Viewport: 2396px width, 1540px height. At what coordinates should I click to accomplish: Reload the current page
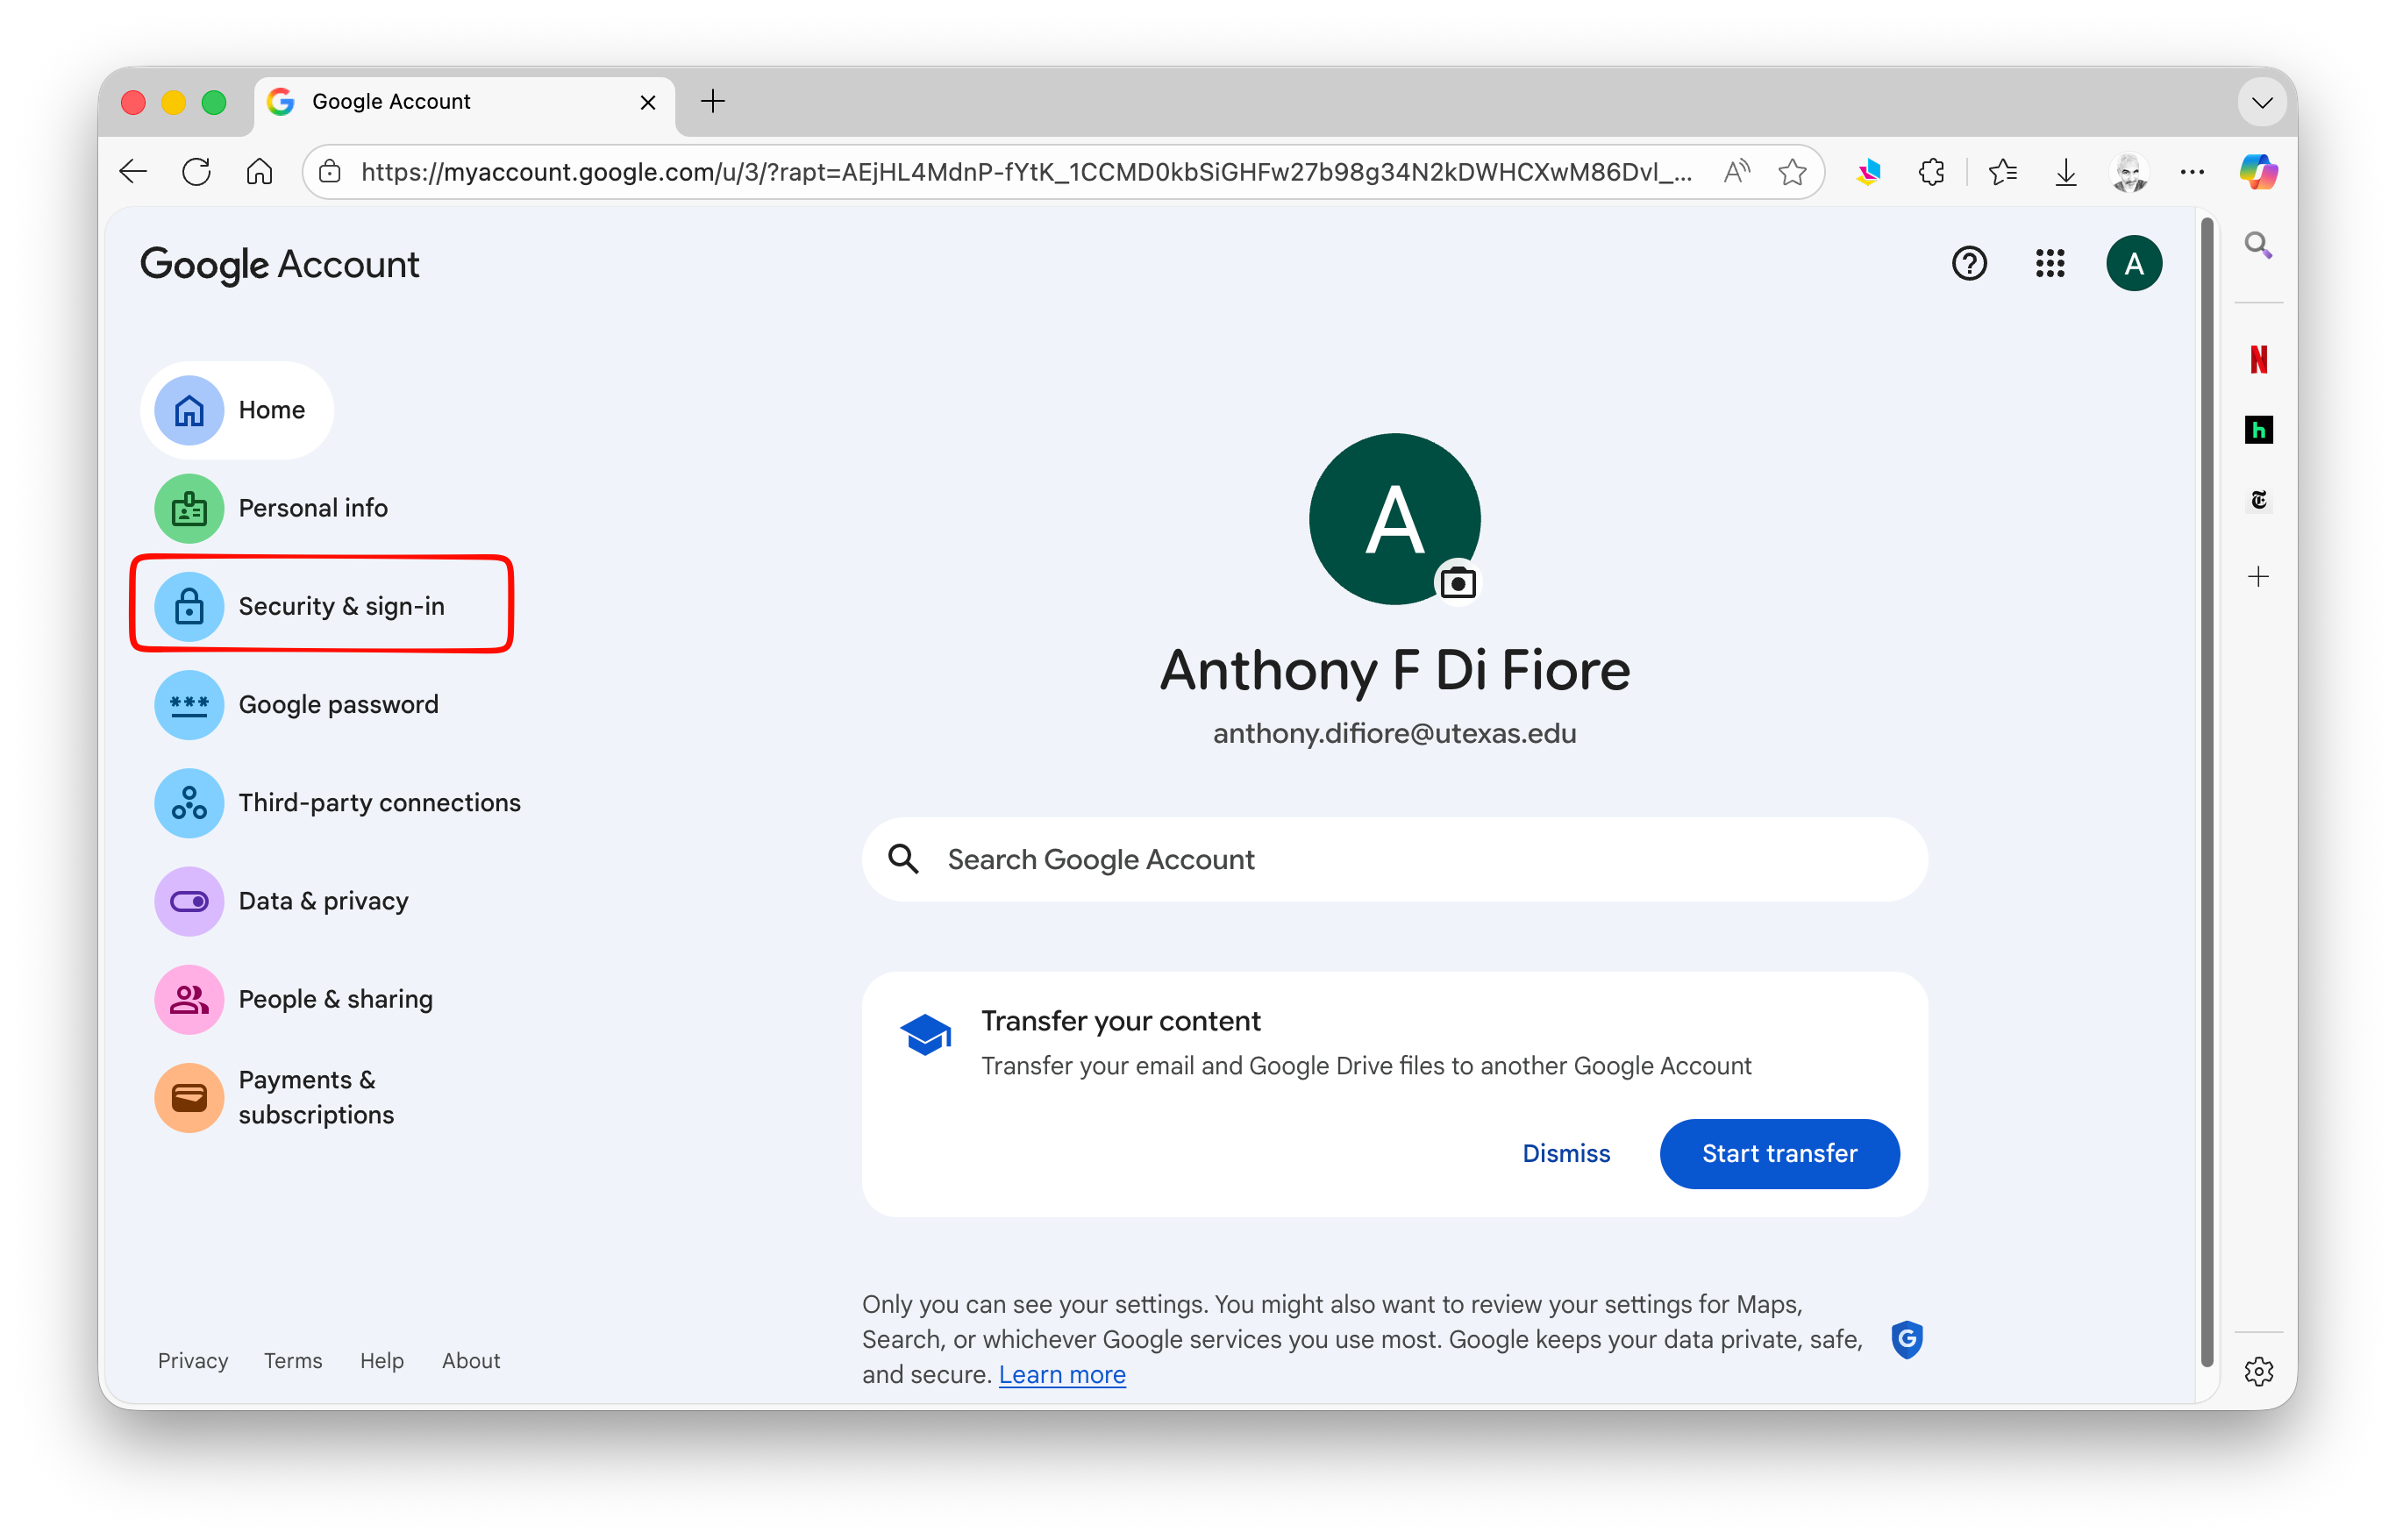point(196,172)
